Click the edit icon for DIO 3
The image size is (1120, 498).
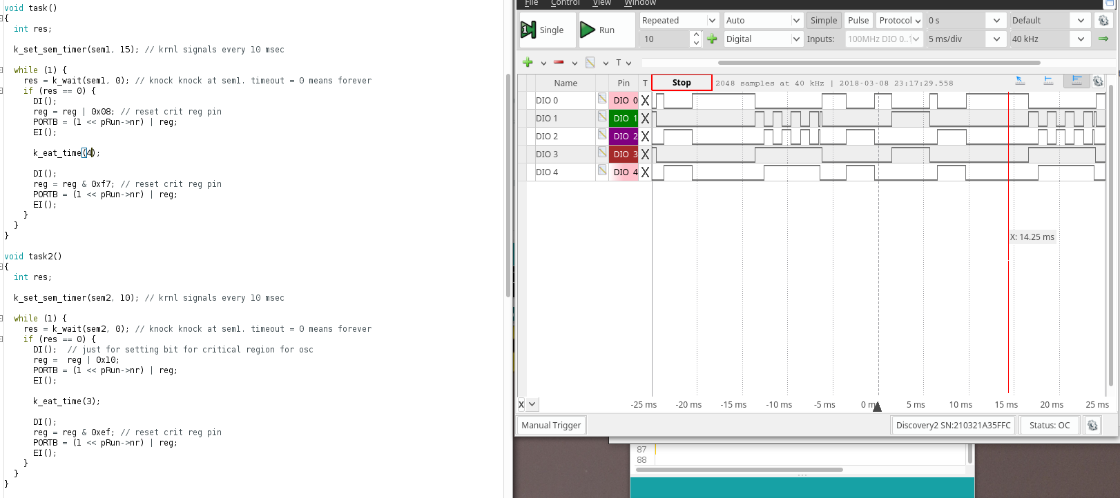[602, 153]
